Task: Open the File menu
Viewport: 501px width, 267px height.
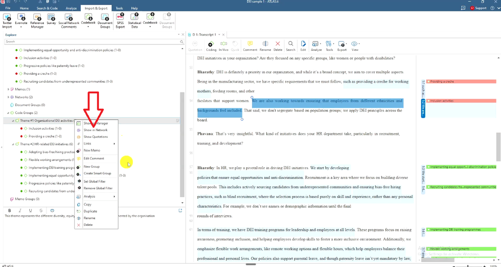Action: pyautogui.click(x=8, y=8)
